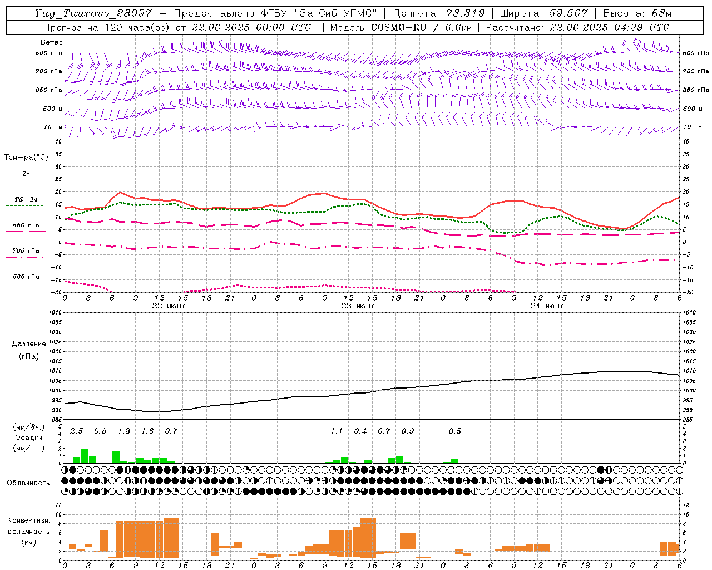Click the Давление panel label
Image resolution: width=712 pixels, height=570 pixels.
(29, 343)
